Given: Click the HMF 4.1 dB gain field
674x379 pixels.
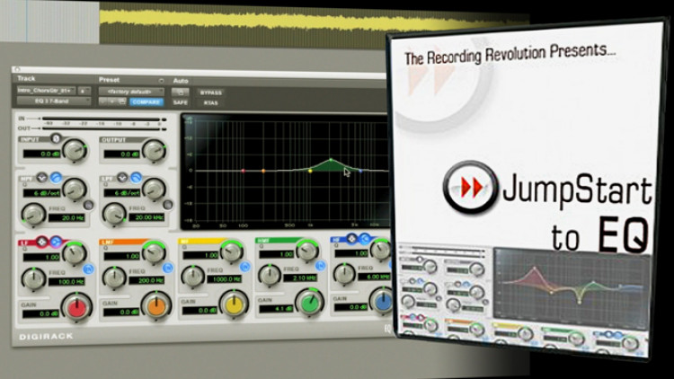Looking at the screenshot, I should point(277,309).
